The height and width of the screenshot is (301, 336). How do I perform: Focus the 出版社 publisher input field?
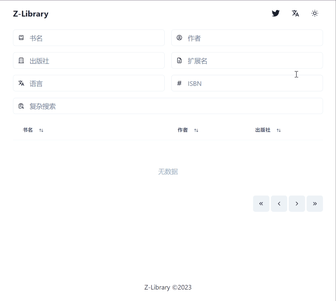click(x=89, y=61)
